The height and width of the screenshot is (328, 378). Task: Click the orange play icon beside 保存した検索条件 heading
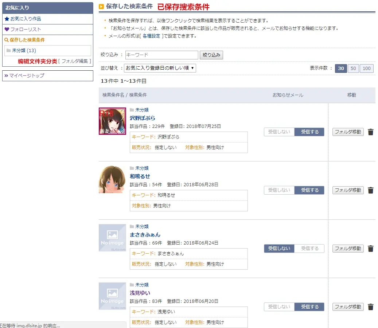(x=101, y=7)
